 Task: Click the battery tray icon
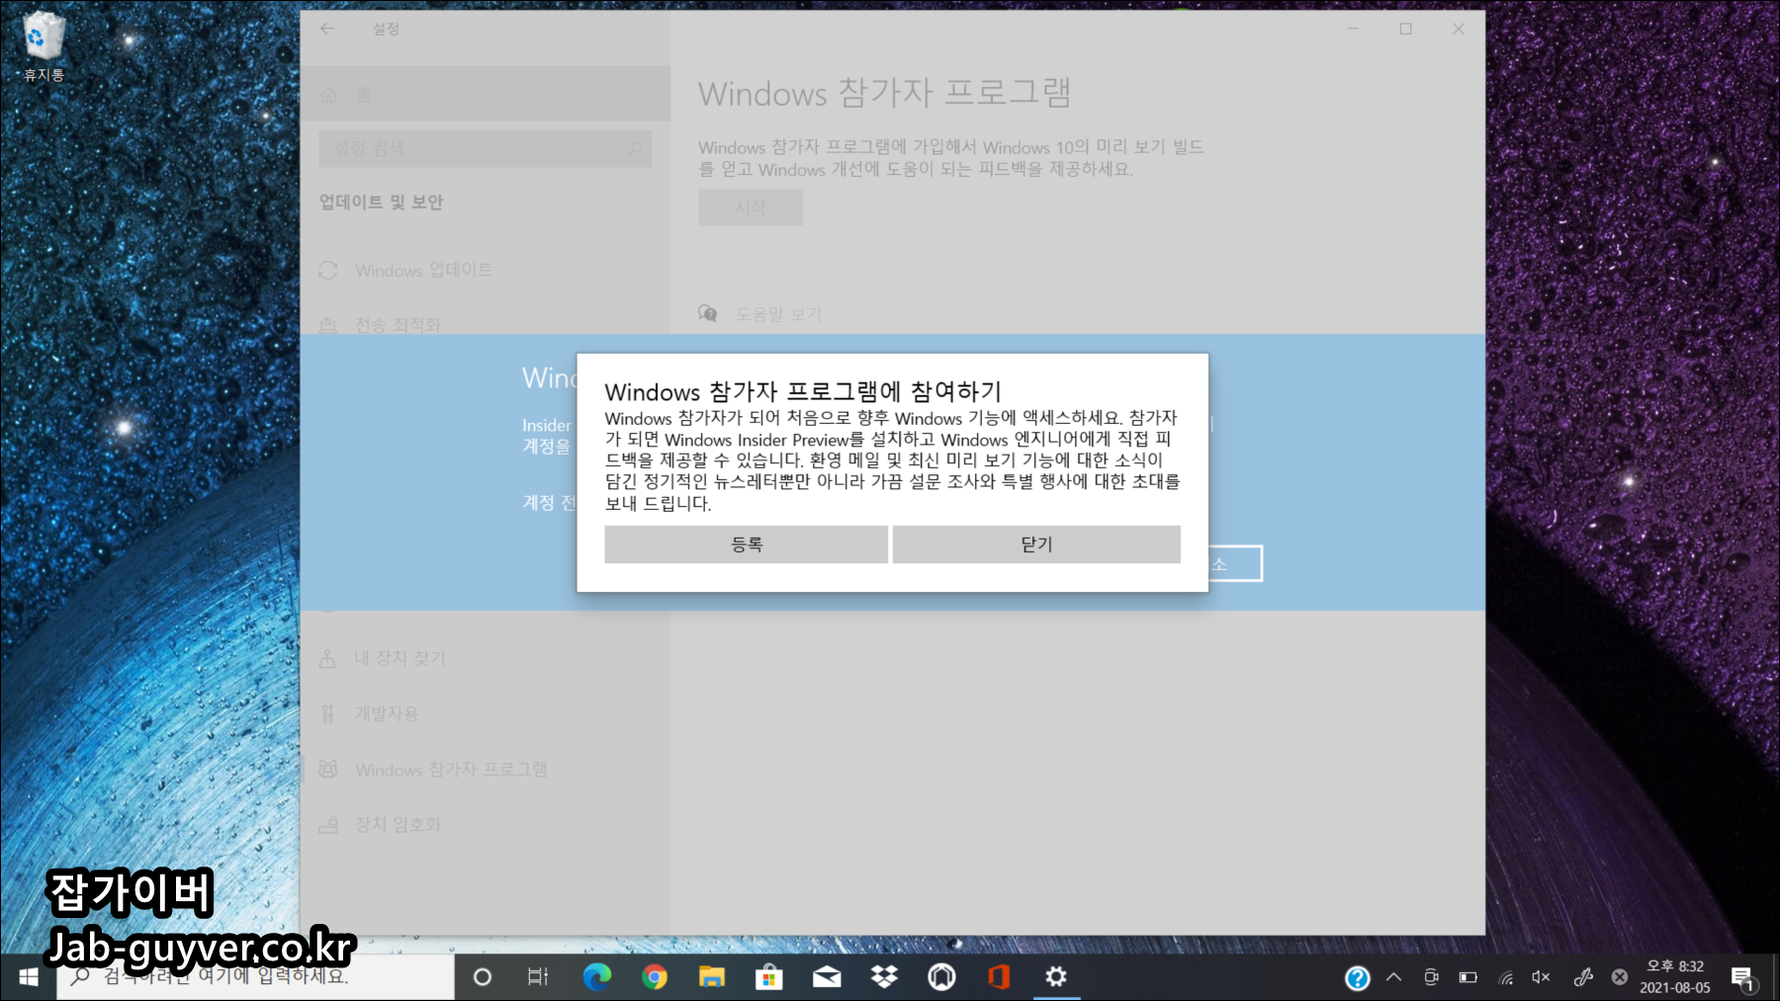1468,977
